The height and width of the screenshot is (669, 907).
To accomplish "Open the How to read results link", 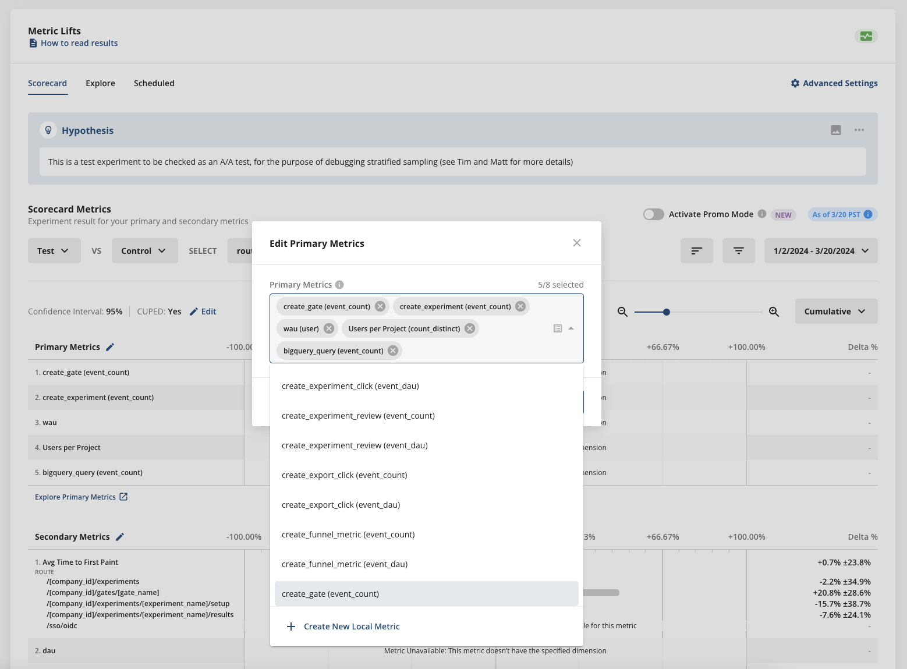I will pos(79,43).
